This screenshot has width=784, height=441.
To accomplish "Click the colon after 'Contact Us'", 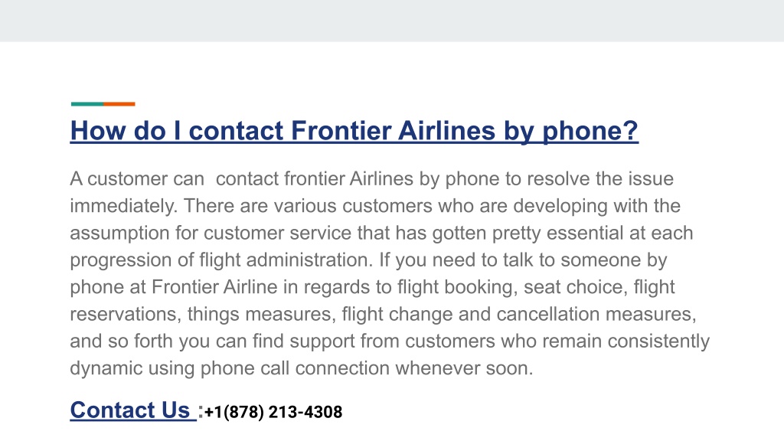I will point(201,412).
